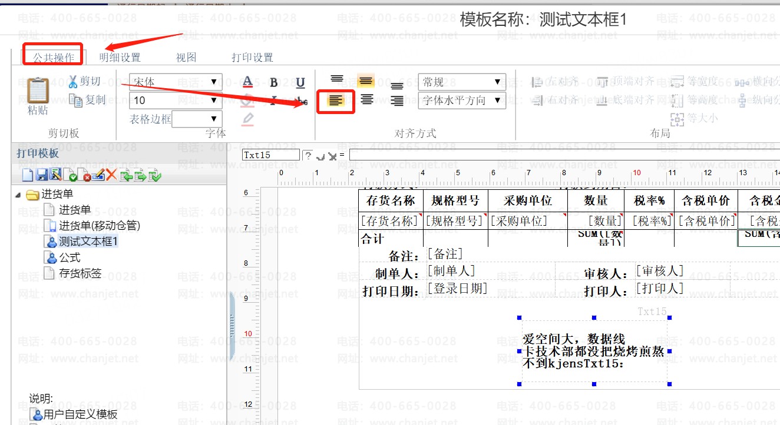Click the 剪切 scissors icon
The width and height of the screenshot is (780, 425).
[x=73, y=81]
